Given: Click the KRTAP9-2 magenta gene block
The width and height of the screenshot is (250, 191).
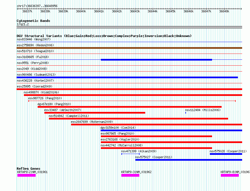Looking at the screenshot, I should coord(26,175).
